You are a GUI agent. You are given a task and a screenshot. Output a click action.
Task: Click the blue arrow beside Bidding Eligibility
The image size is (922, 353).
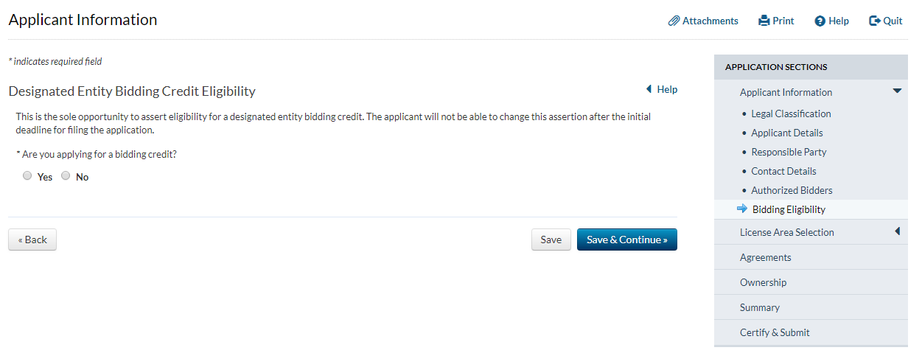742,209
